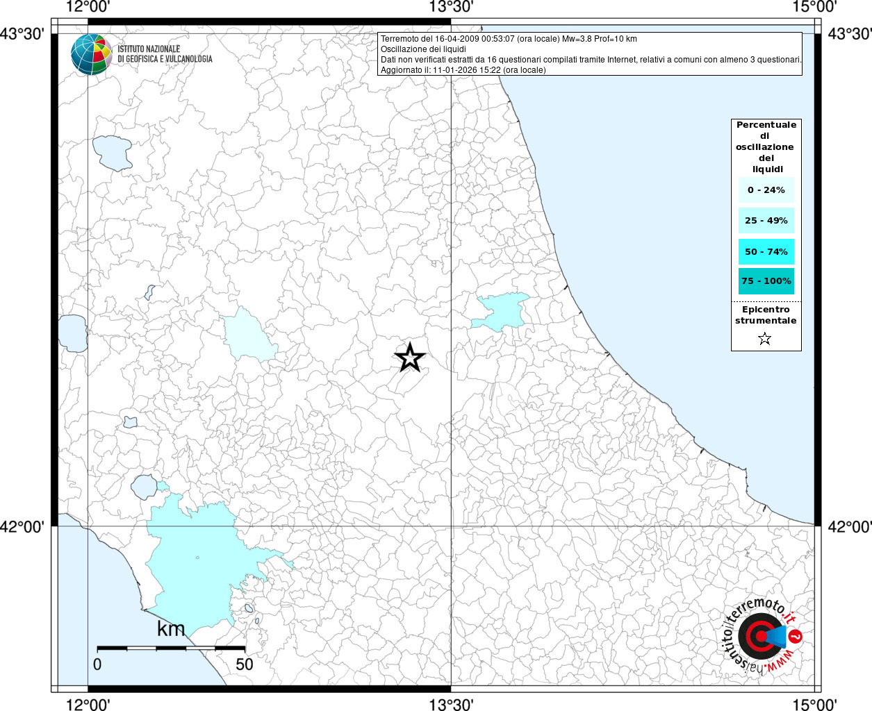This screenshot has width=872, height=711.
Task: Click the haisentitoilterremoto.it circular logo
Action: [x=763, y=636]
